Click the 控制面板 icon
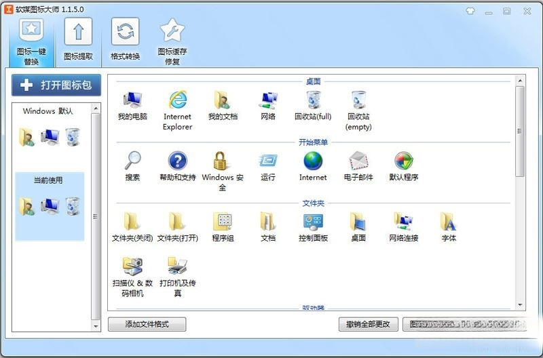Viewport: 543px width, 358px height. point(313,227)
